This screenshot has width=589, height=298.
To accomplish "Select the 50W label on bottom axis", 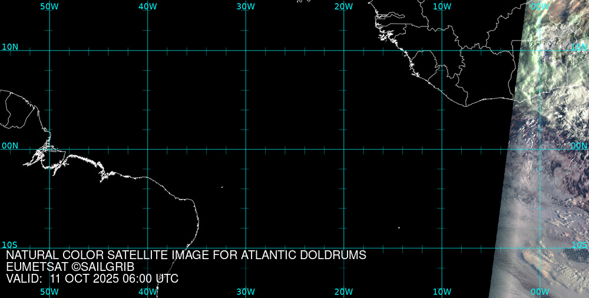I will [49, 292].
